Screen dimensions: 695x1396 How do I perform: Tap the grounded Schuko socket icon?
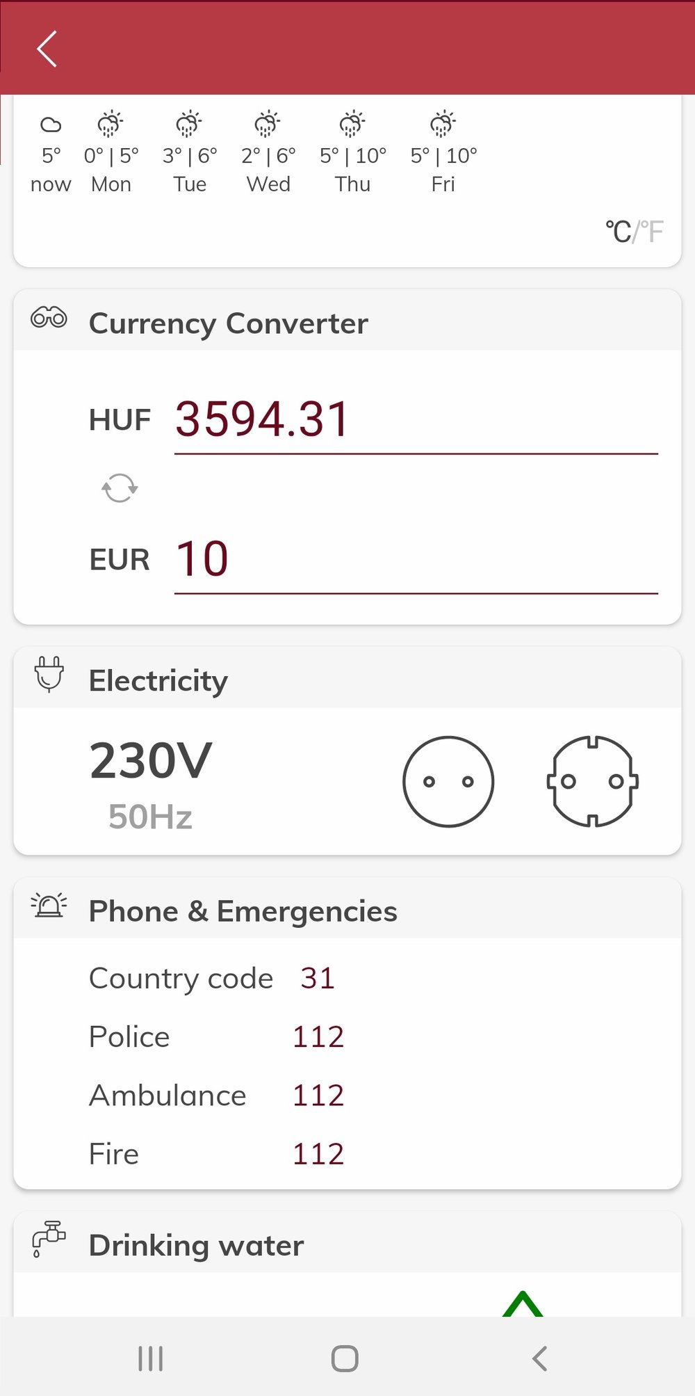pyautogui.click(x=592, y=781)
